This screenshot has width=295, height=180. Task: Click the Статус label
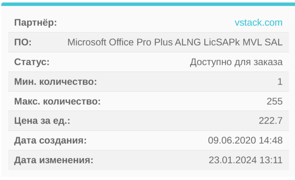tap(32, 62)
